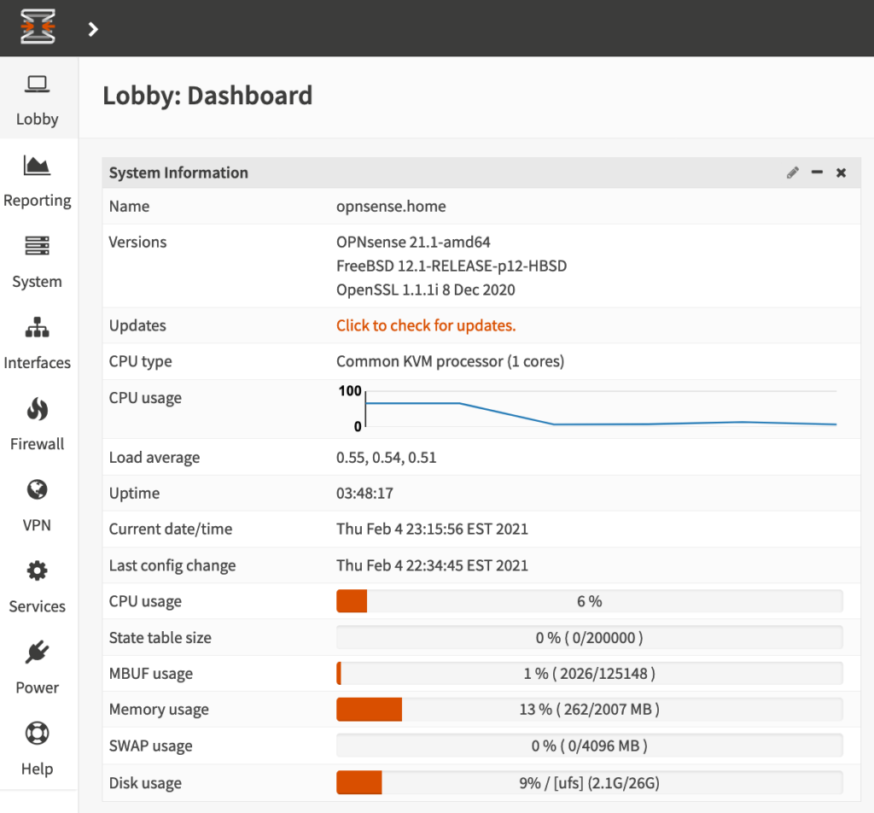Click the CPU usage percentage bar
Screen dimensions: 874x813
point(589,601)
